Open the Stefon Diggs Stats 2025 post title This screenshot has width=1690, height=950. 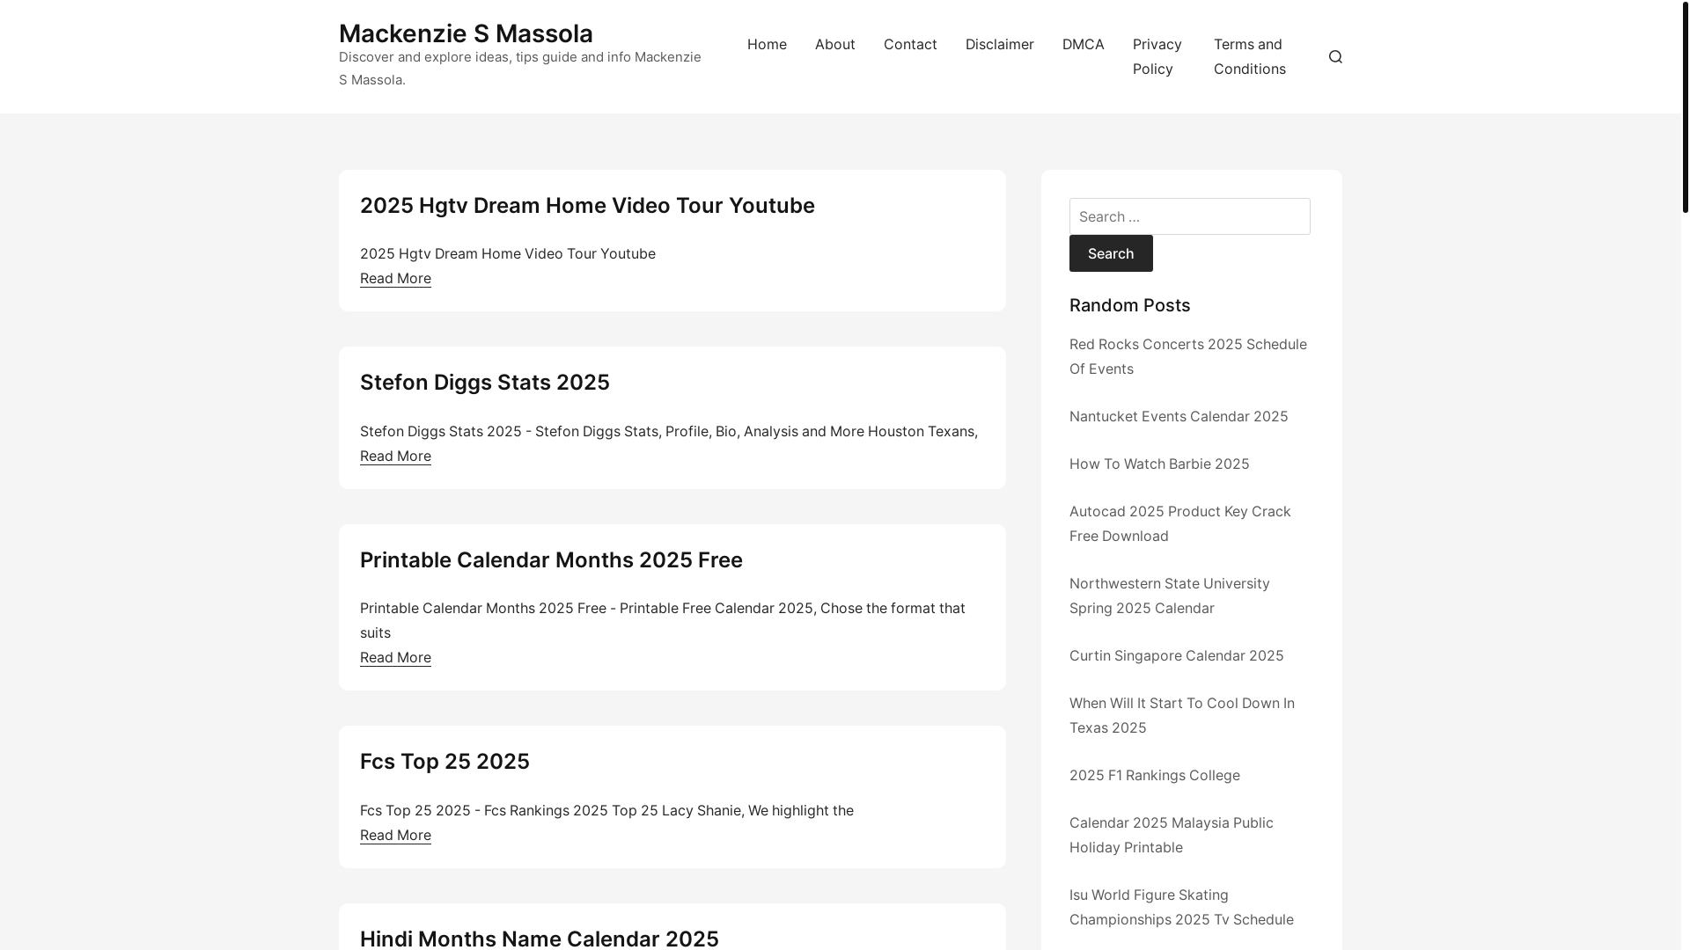(x=484, y=382)
